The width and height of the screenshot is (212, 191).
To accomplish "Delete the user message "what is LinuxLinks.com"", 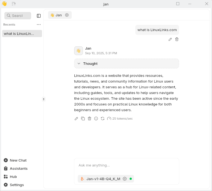I will (177, 39).
